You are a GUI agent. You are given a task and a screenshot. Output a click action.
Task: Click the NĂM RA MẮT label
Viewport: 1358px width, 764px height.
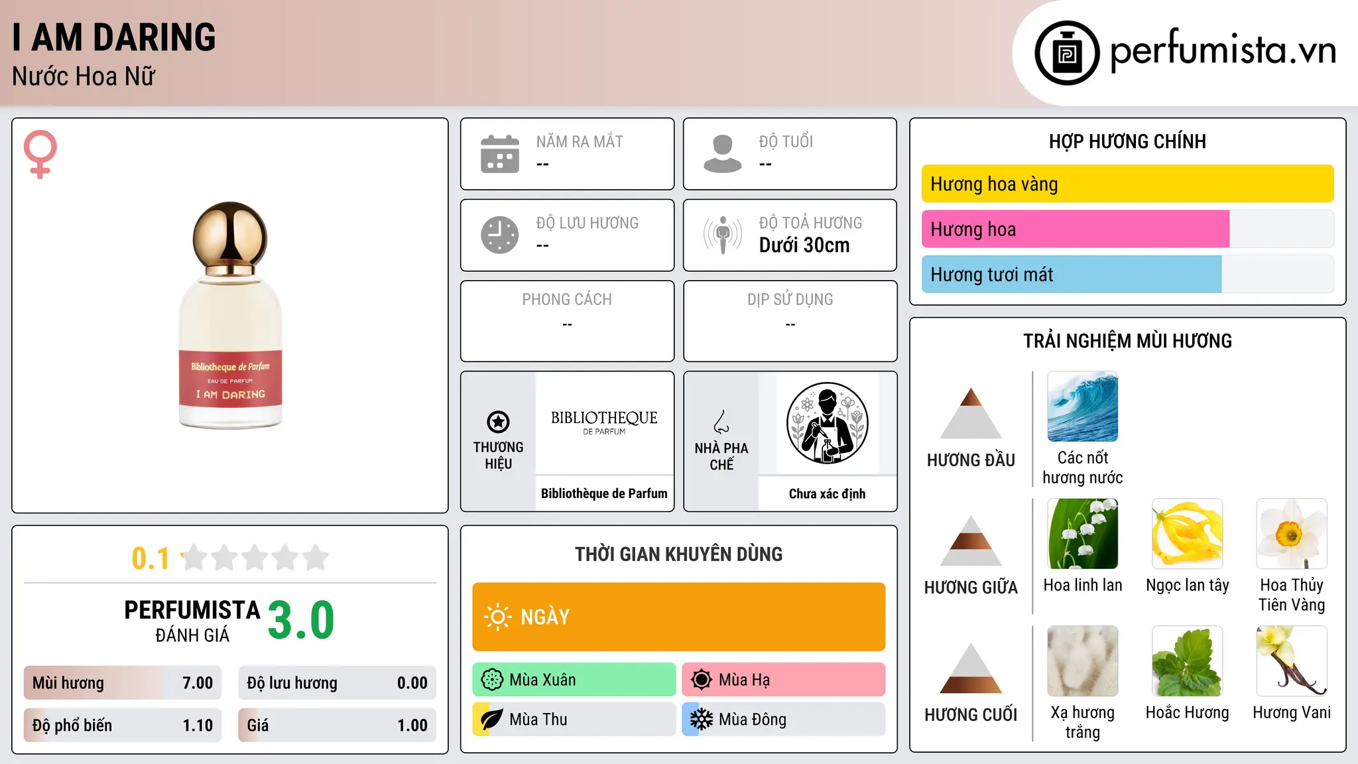click(x=580, y=141)
